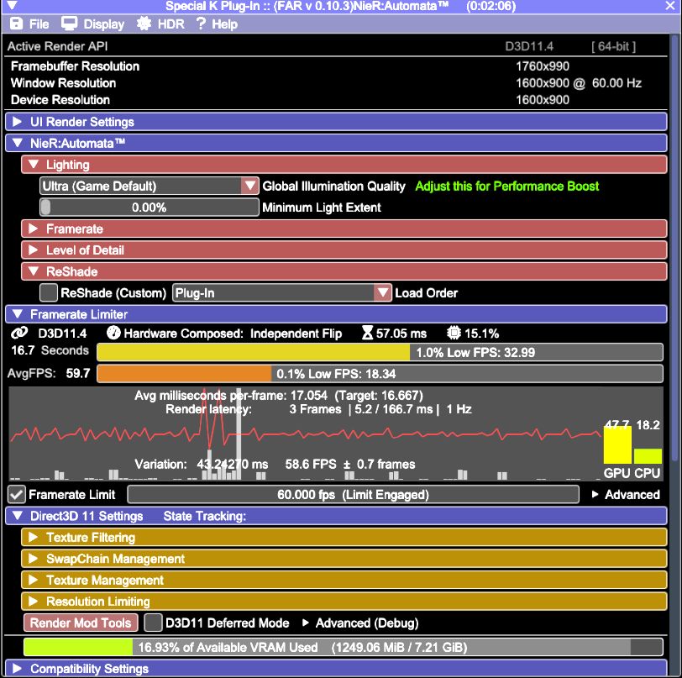
Task: Click the VRAM usage progress bar
Action: pos(344,647)
